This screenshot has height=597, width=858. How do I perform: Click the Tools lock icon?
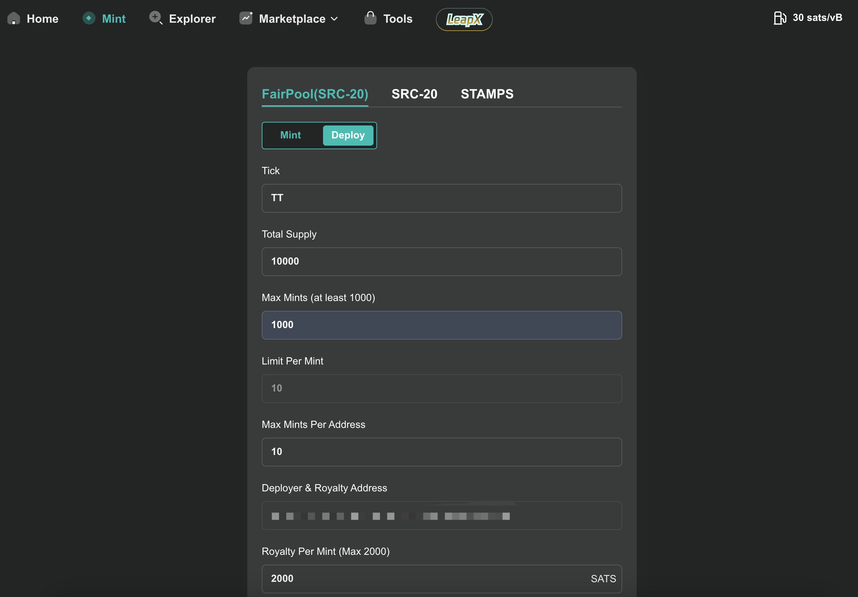click(370, 18)
